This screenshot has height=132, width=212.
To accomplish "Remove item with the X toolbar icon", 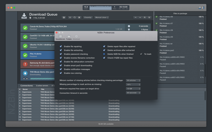I will pyautogui.click(x=79, y=17).
